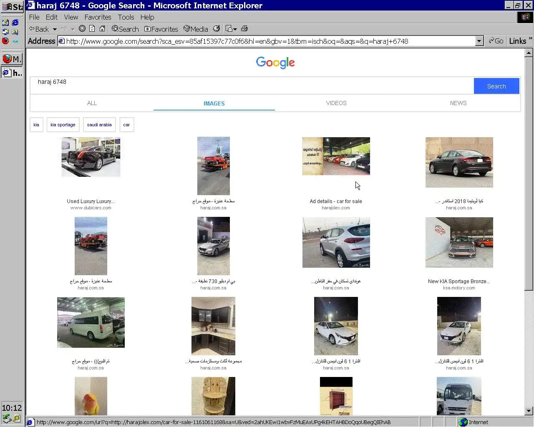Click the Forward arrow toolbar button

(64, 29)
